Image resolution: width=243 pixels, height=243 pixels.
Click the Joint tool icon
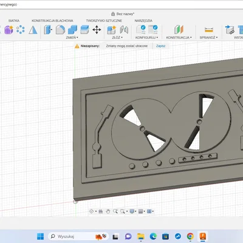pyautogui.click(x=124, y=30)
